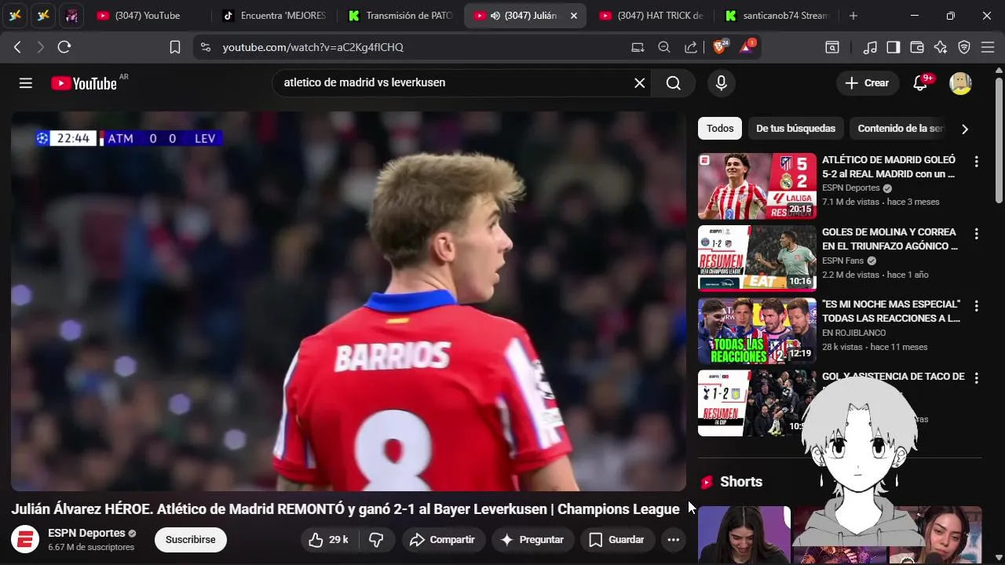Open the Leo AI sparkle icon
This screenshot has height=565, width=1005.
tap(941, 47)
